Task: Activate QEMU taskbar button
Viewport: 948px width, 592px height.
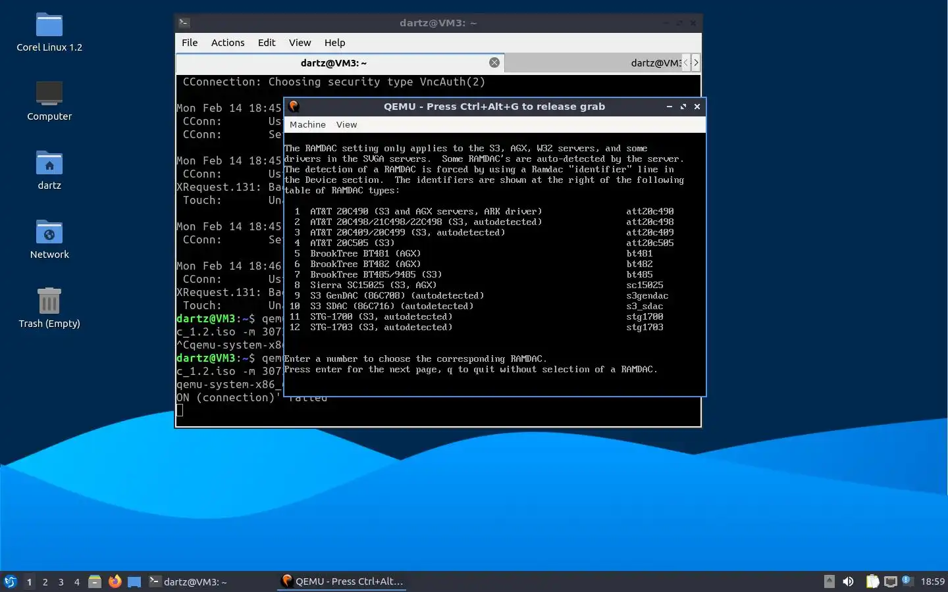Action: click(342, 581)
